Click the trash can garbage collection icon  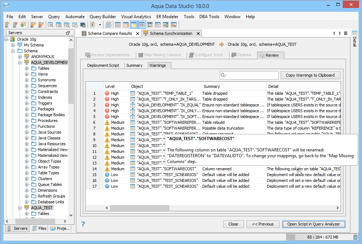pos(355,237)
